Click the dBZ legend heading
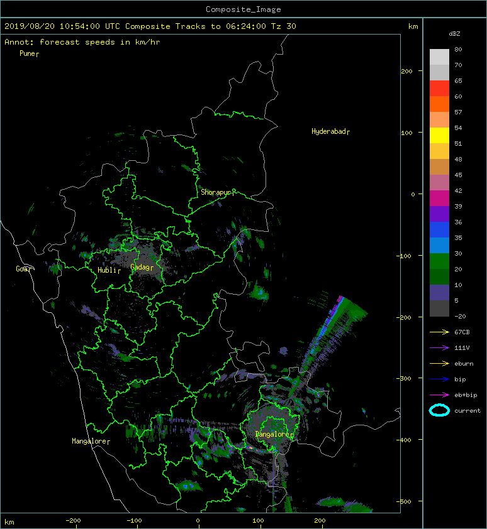487x529 pixels. pyautogui.click(x=454, y=34)
